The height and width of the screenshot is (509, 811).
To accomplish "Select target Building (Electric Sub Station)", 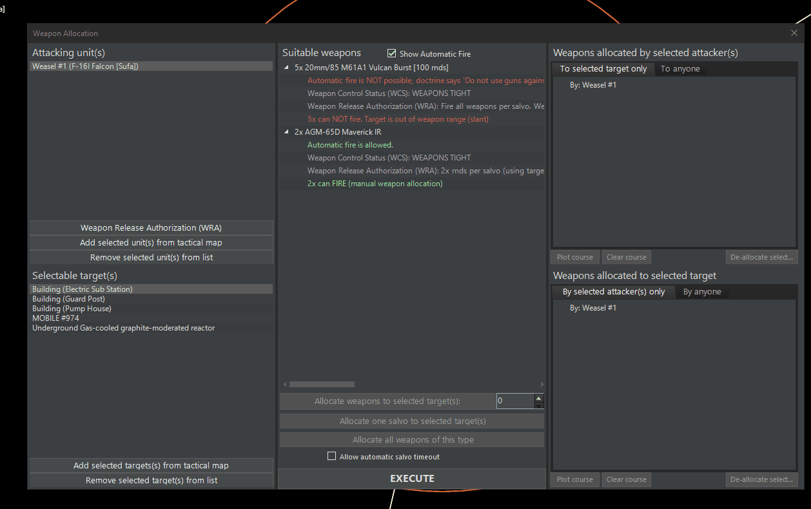I will click(x=151, y=289).
